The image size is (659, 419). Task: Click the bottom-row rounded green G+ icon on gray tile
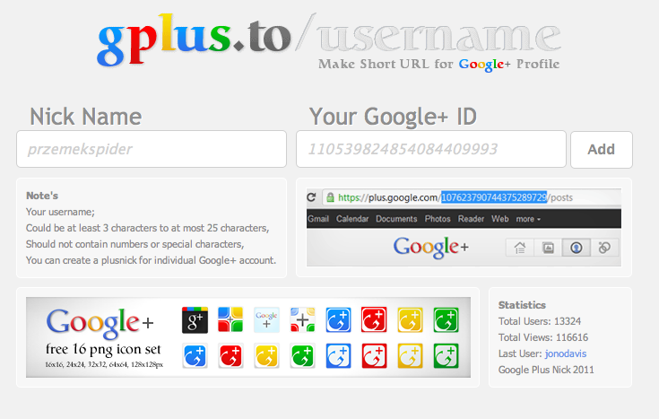point(303,356)
